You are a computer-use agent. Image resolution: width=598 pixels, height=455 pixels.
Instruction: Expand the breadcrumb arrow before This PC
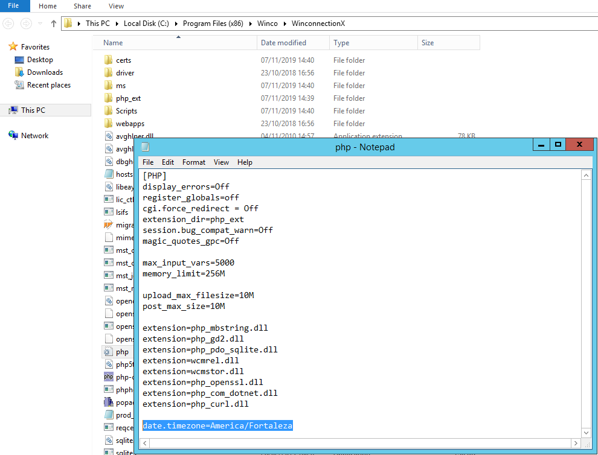[x=79, y=24]
